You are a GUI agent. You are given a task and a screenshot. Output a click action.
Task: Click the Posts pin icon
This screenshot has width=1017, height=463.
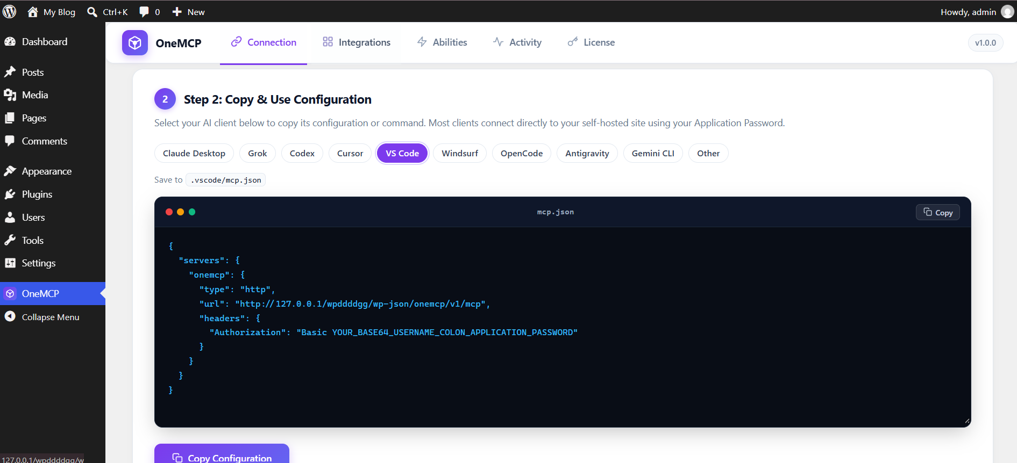[10, 72]
